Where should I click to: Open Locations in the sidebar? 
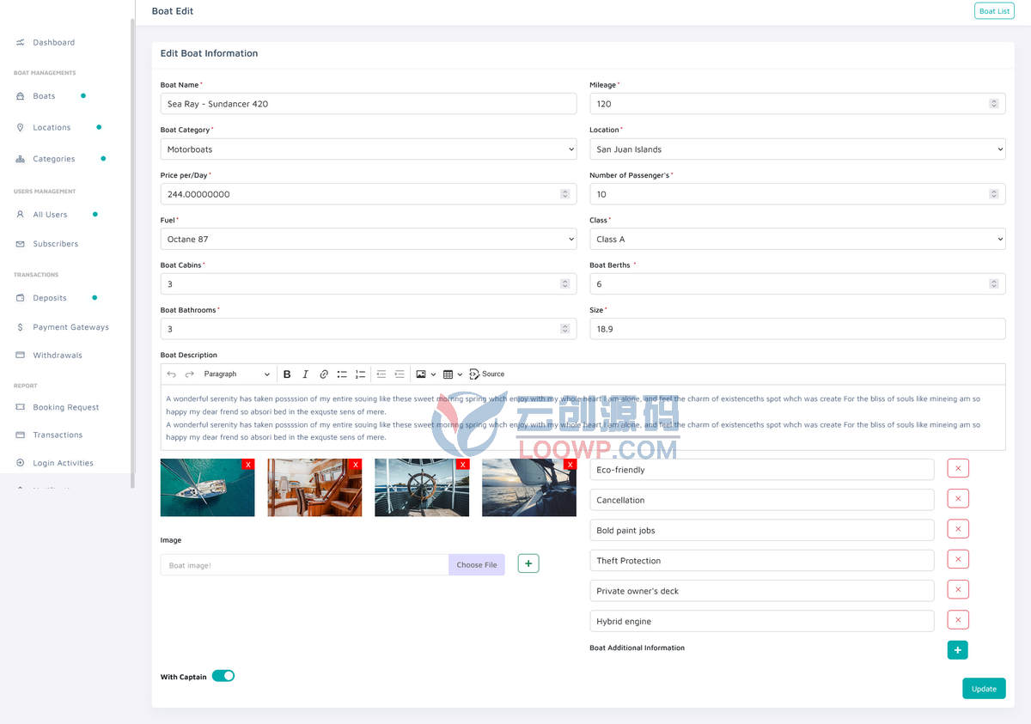point(52,127)
